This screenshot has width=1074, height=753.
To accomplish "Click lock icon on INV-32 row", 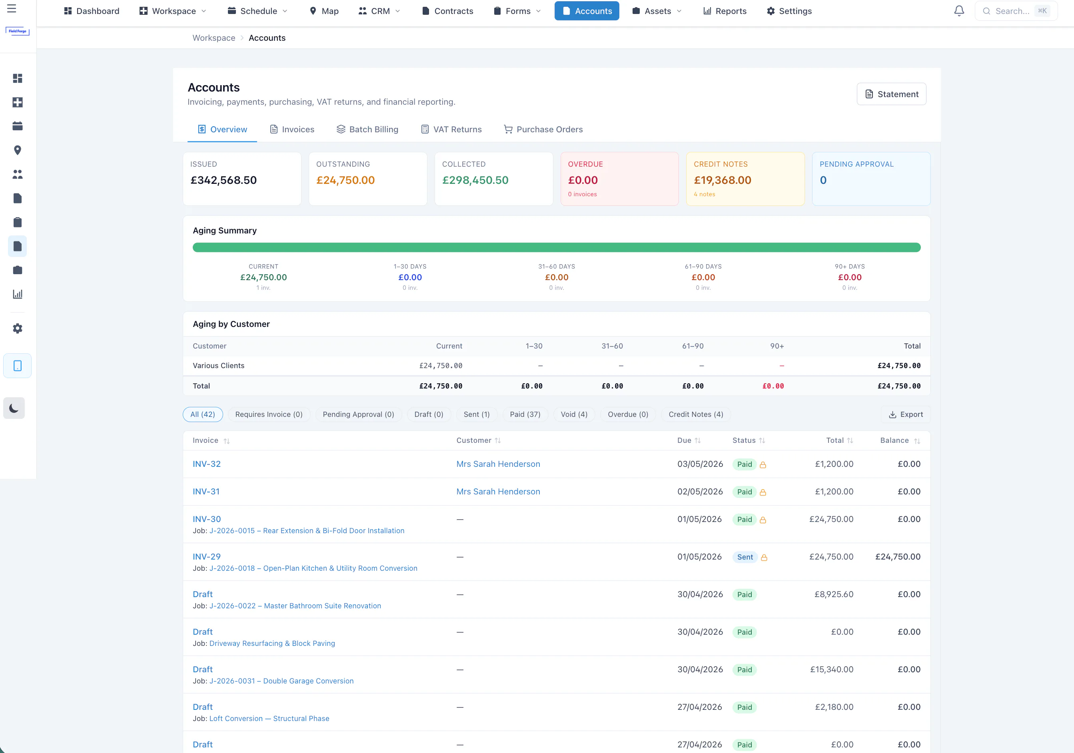I will (763, 465).
